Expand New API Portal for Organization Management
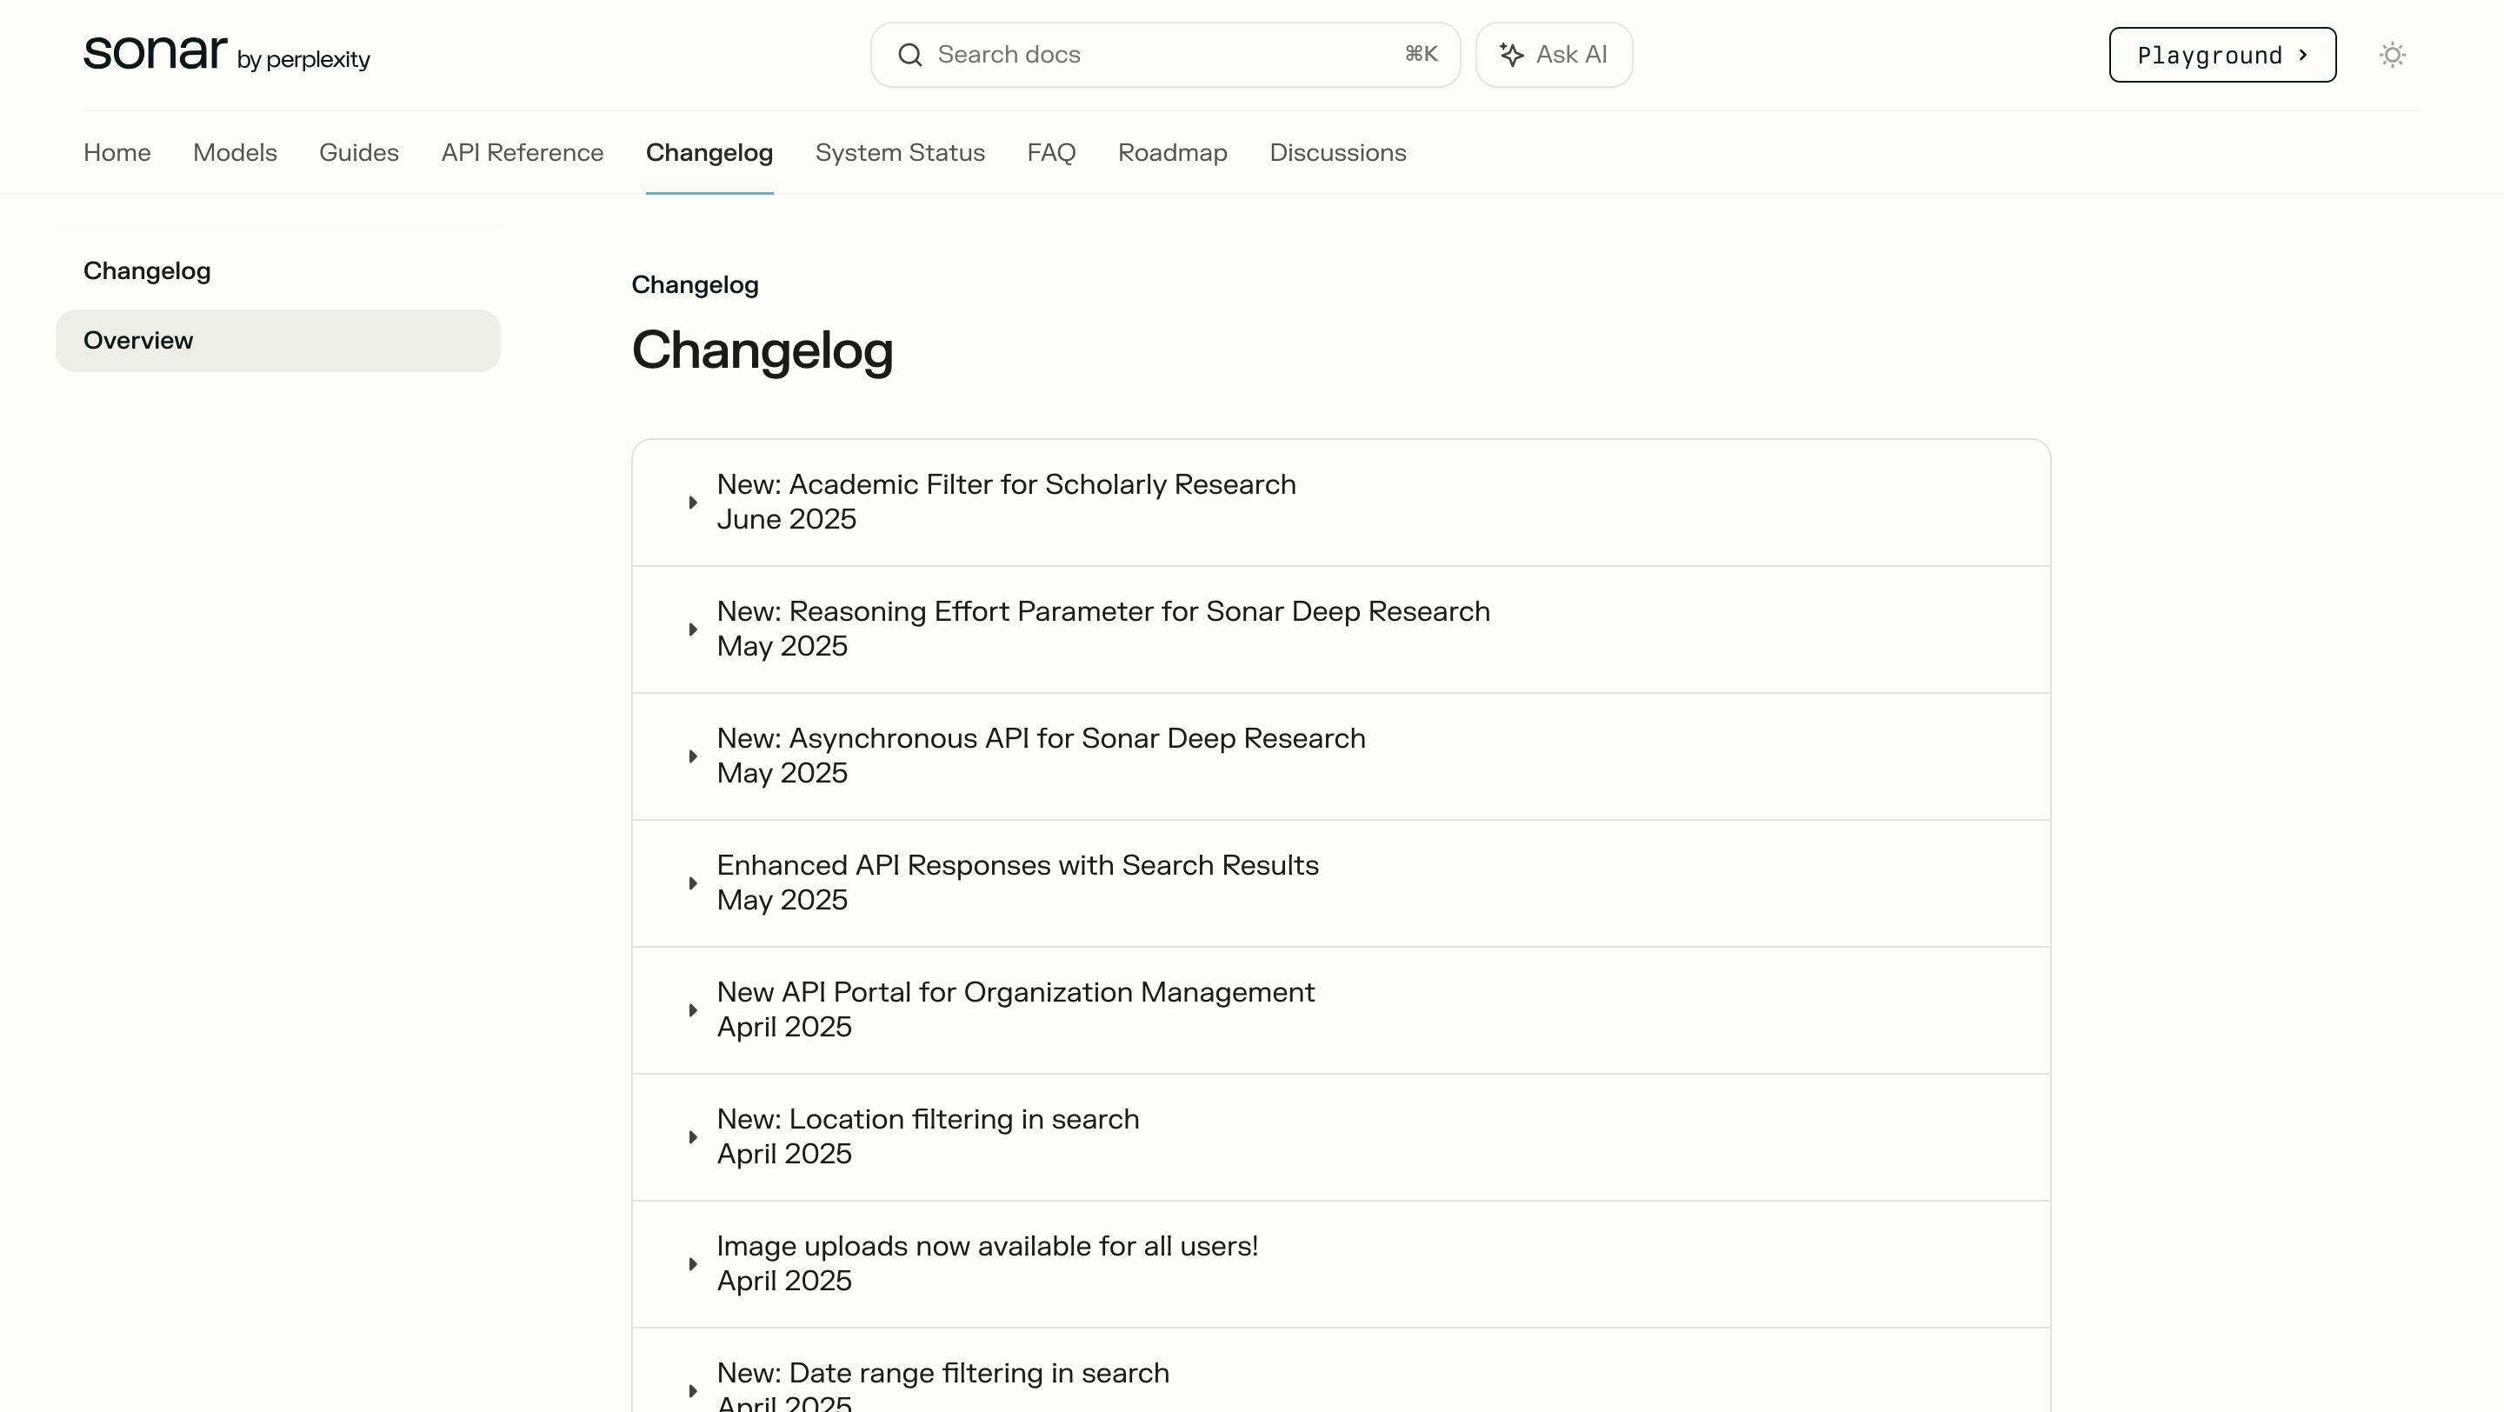Image resolution: width=2504 pixels, height=1412 pixels. [x=1015, y=1009]
